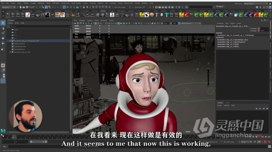Open the viewport Shading menu
The height and width of the screenshot is (152, 272).
click(x=82, y=20)
